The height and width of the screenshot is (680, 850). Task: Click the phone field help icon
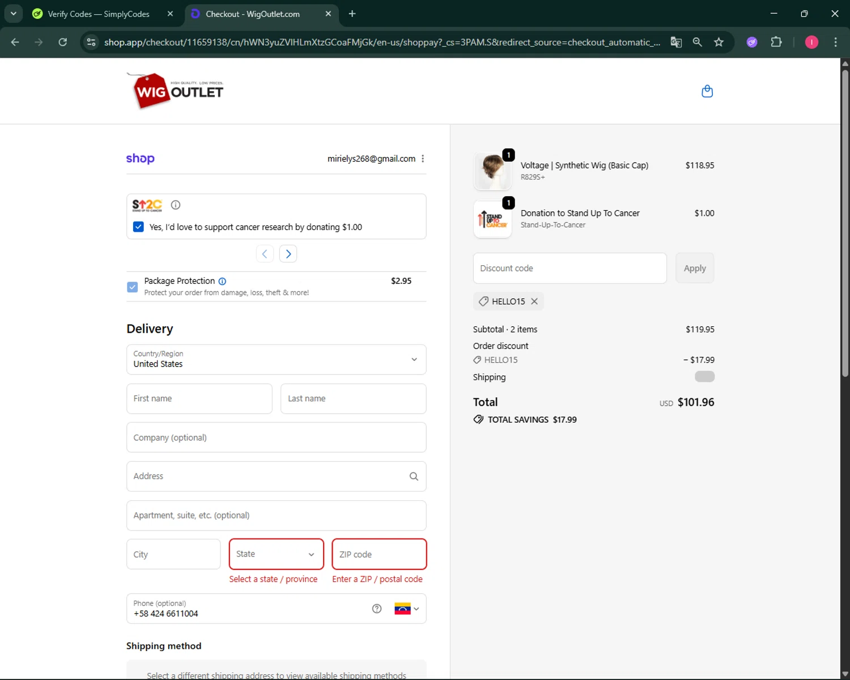pyautogui.click(x=377, y=609)
